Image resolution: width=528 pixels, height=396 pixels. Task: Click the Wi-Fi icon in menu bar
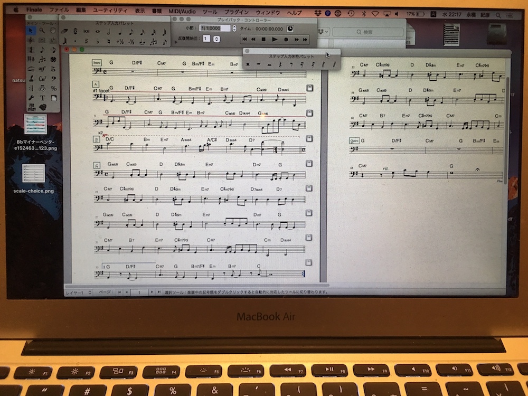tap(375, 14)
